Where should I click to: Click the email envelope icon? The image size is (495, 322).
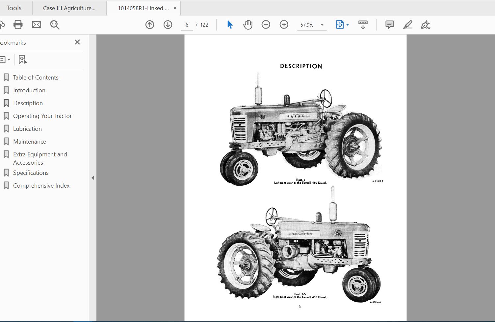tap(37, 25)
